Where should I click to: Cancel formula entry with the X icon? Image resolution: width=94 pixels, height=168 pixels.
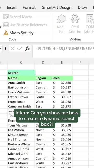pyautogui.click(x=13, y=49)
